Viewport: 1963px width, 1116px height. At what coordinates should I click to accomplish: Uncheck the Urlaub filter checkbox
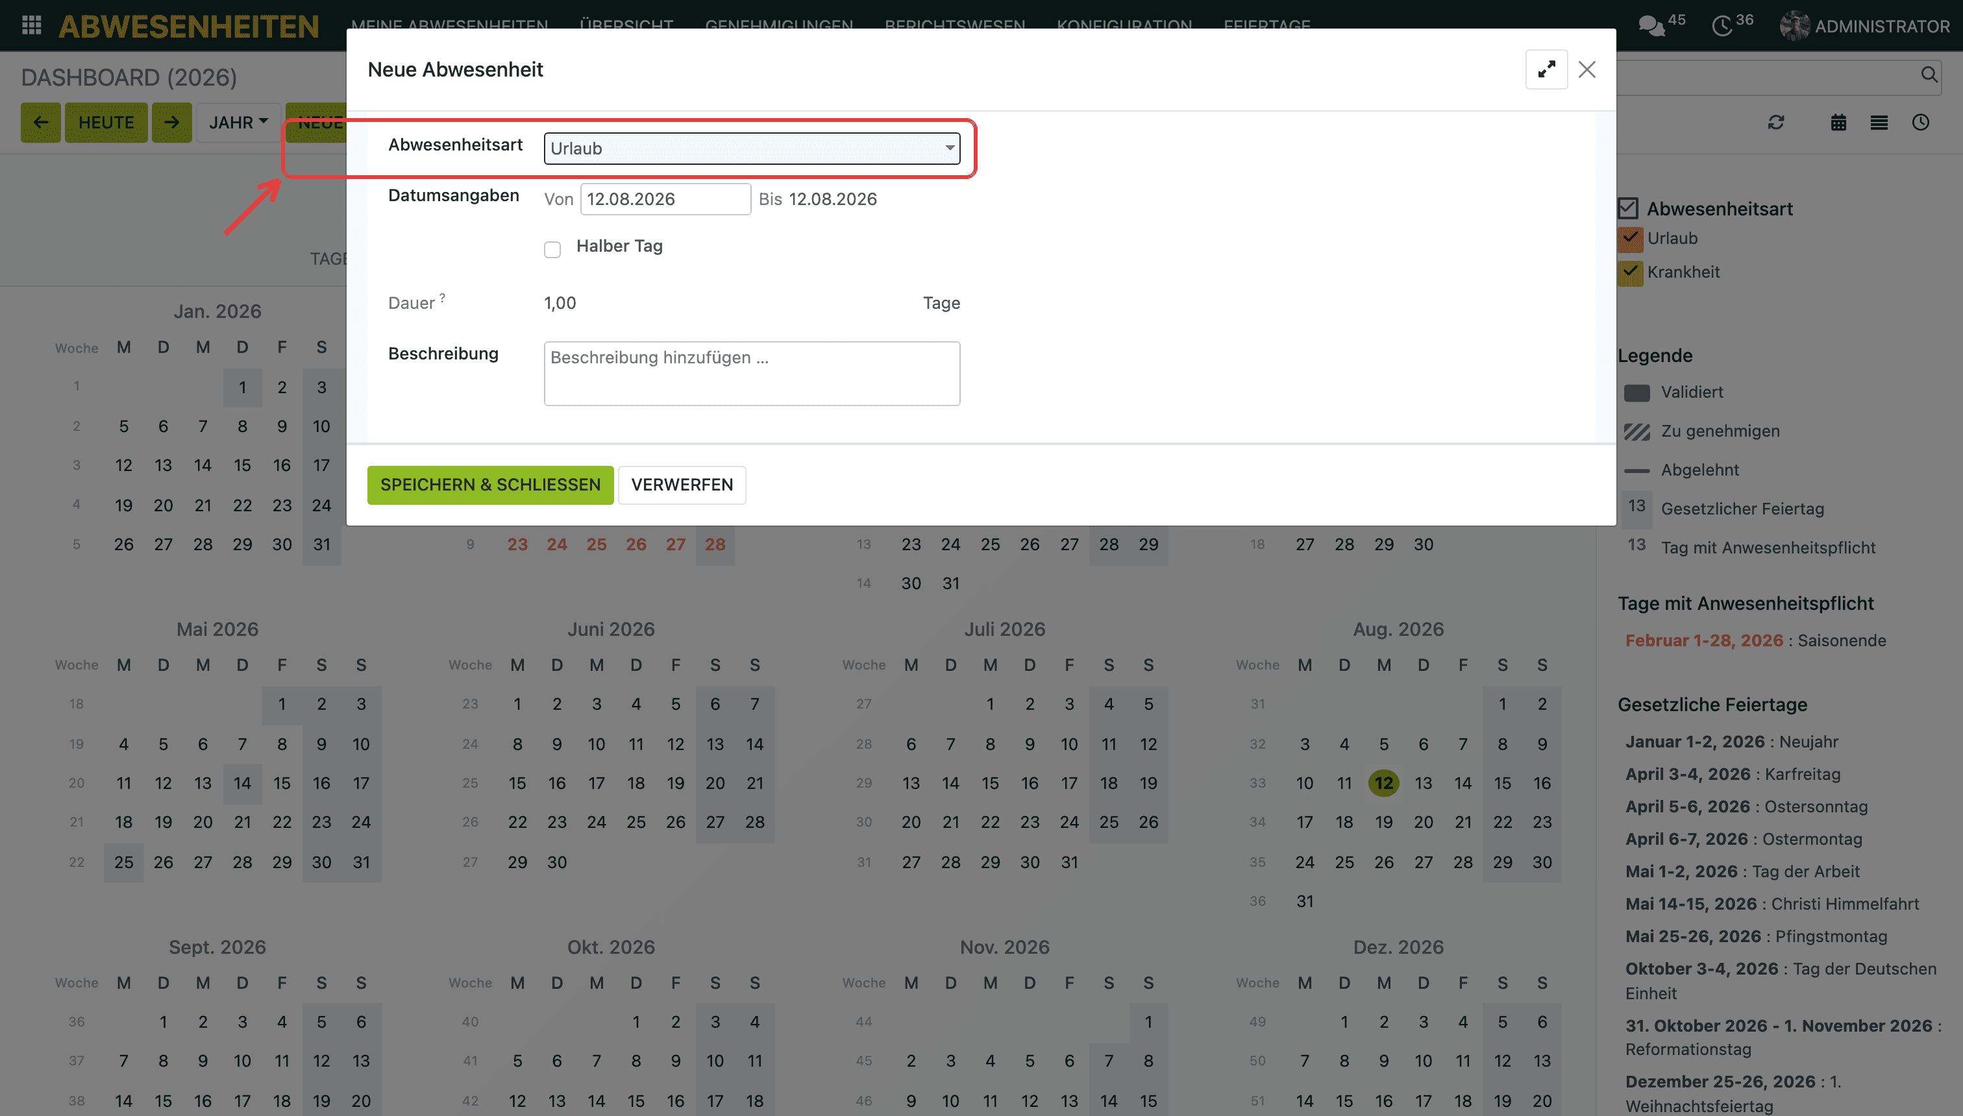(x=1630, y=238)
